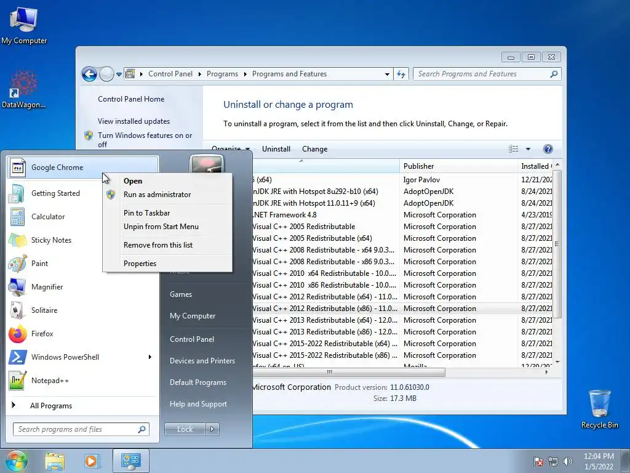630x473 pixels.
Task: Click the user account picture in Start menu
Action: (207, 164)
